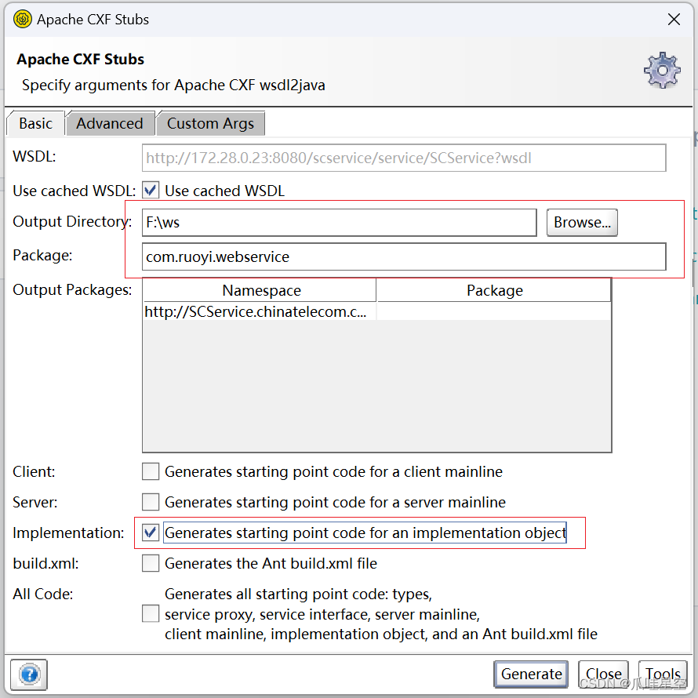This screenshot has height=698, width=698.
Task: Enable the Client mainline code checkbox
Action: (151, 471)
